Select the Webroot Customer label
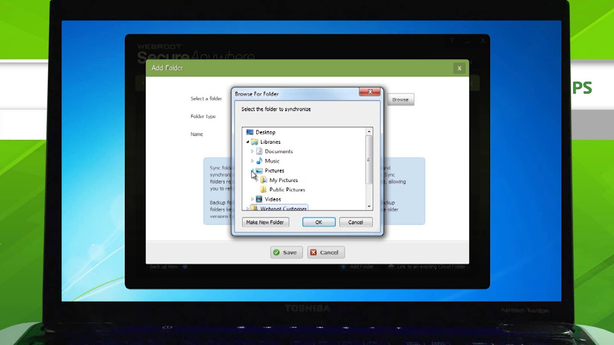Viewport: 614px width, 345px height. [283, 208]
